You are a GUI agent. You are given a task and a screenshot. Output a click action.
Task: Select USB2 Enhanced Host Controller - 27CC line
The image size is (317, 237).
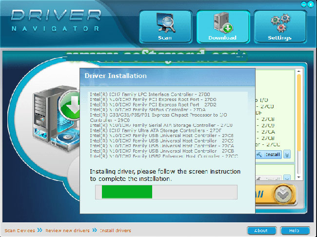(164, 156)
